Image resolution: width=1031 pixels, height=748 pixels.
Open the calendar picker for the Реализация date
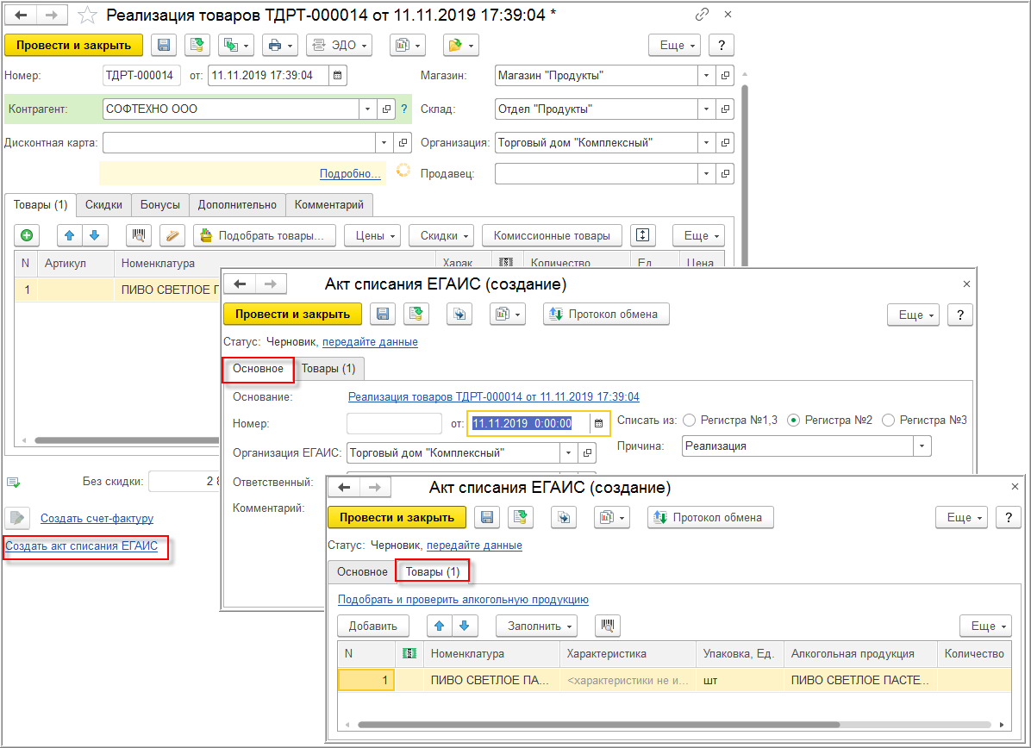tap(337, 76)
